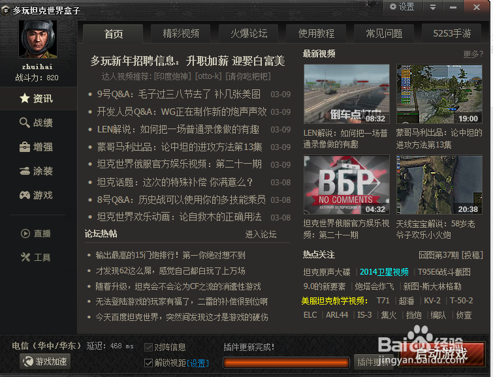The image size is (493, 377).
Task: Open the ARL44 tutorial video link
Action: [x=337, y=315]
